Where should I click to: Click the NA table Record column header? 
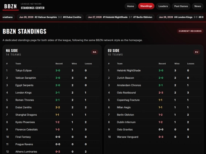pos(59,64)
